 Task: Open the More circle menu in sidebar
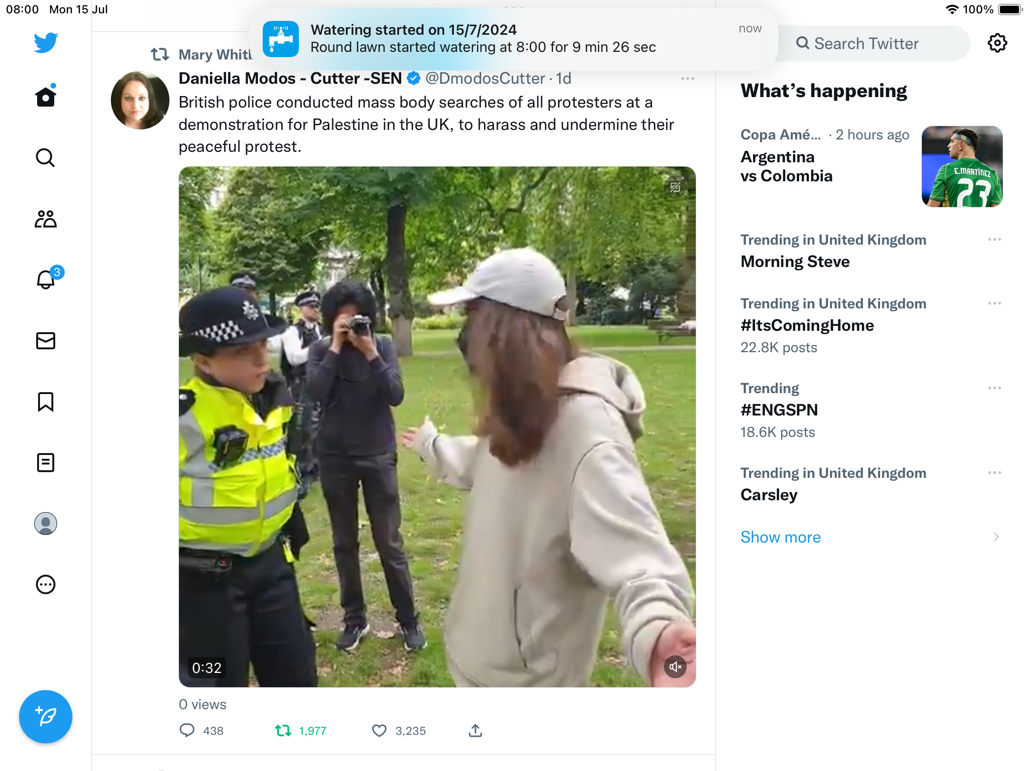point(46,584)
